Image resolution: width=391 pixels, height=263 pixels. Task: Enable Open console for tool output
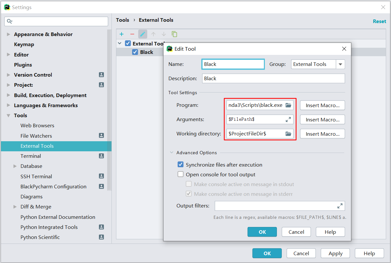click(180, 174)
